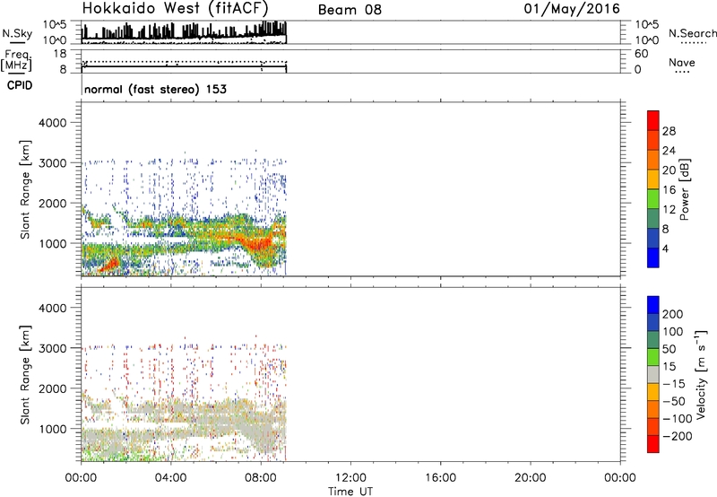Select the "16:00" time tick label
This screenshot has height=497, width=717.
coord(440,478)
